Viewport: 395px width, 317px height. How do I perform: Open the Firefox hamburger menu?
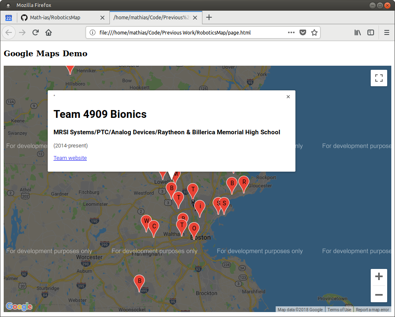(387, 32)
